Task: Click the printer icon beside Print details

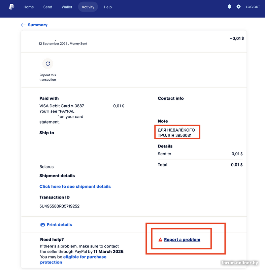Action: [42, 225]
